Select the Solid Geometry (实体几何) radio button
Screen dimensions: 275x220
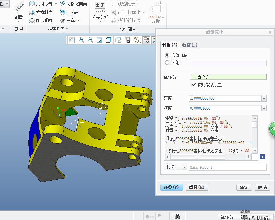(x=167, y=55)
